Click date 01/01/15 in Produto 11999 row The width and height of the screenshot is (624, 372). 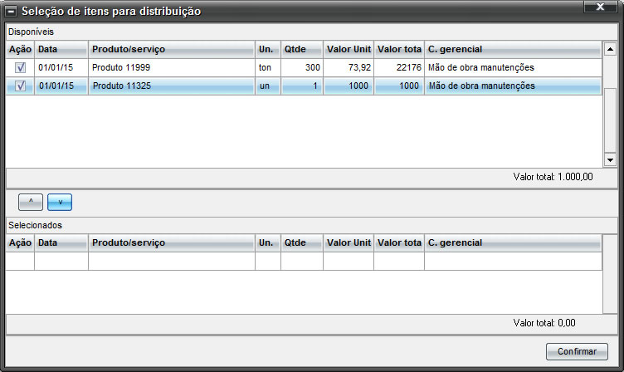61,68
